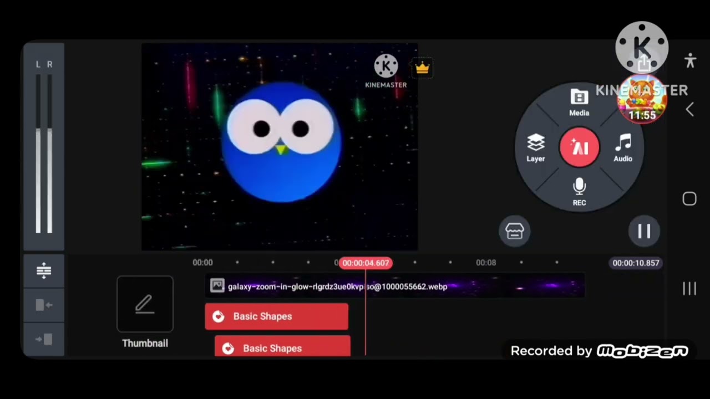Screen dimensions: 710x399
Task: Open the Layer menu
Action: [536, 148]
